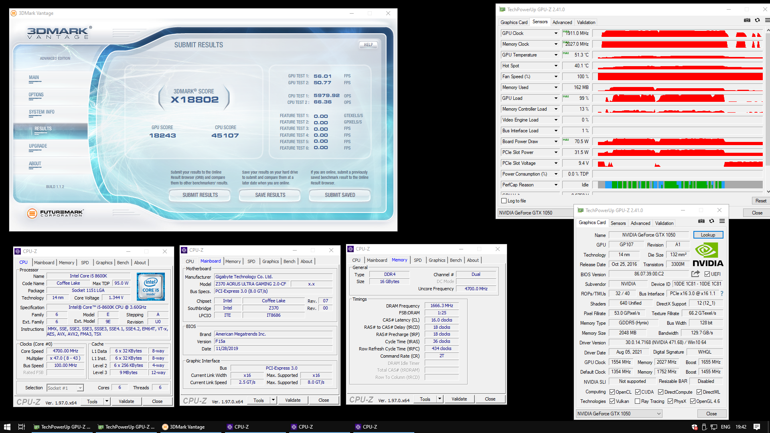Open the PerfCap Reason sensor dropdown
Screen dimensions: 770x433
(x=556, y=185)
